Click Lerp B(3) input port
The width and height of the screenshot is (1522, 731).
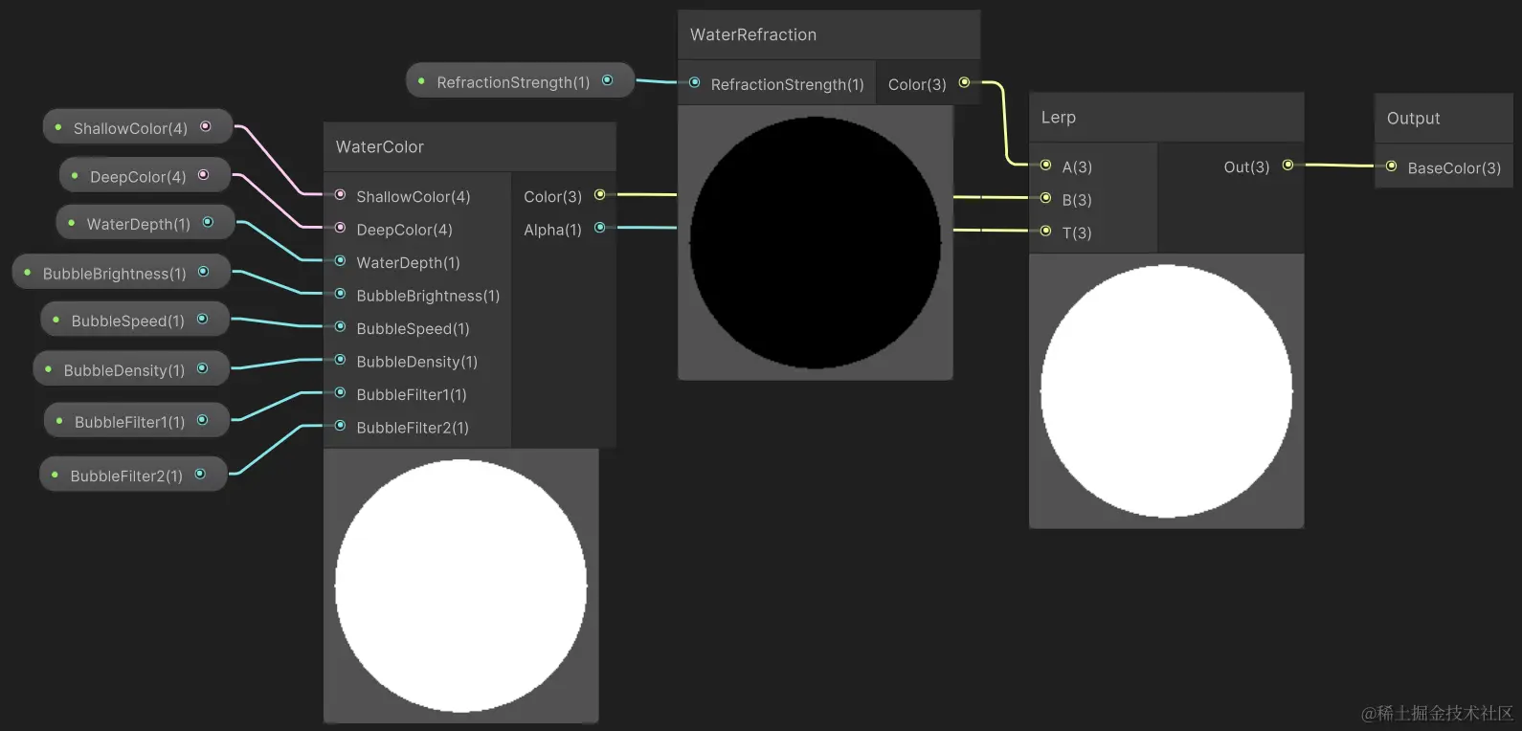(x=1045, y=198)
